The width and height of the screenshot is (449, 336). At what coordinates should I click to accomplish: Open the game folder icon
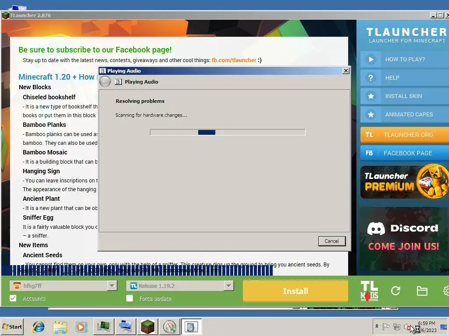[x=422, y=291]
